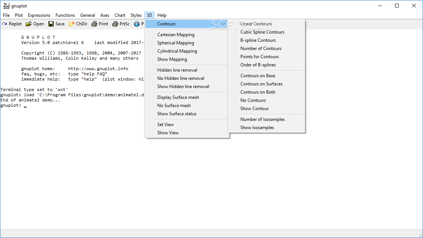The height and width of the screenshot is (238, 423).
Task: Open the Plot menu
Action: coord(19,15)
